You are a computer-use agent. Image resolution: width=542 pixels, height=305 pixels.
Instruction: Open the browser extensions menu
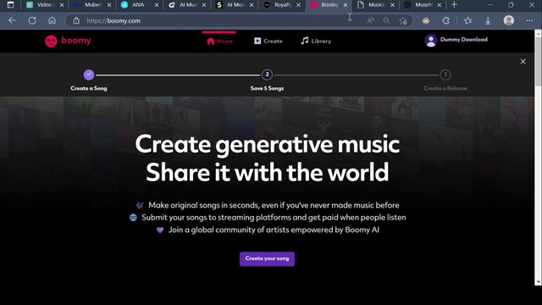pos(446,20)
